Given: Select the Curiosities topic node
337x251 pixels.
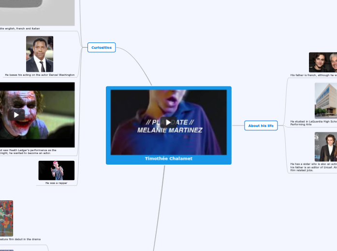Looking at the screenshot, I should pyautogui.click(x=102, y=47).
